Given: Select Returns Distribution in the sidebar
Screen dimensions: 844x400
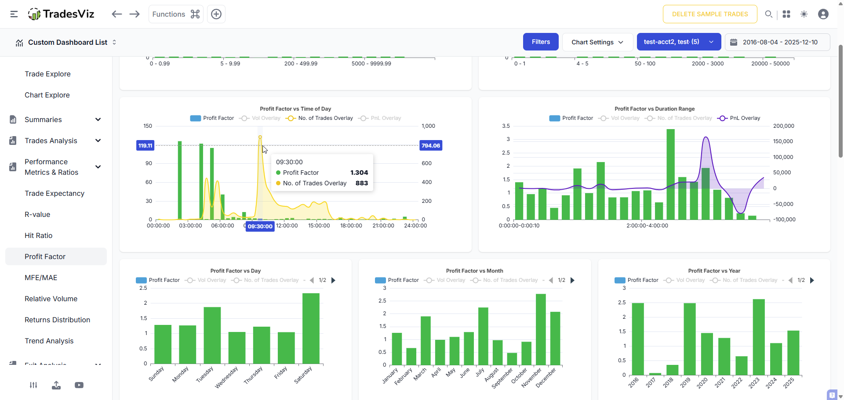Looking at the screenshot, I should click(x=57, y=320).
